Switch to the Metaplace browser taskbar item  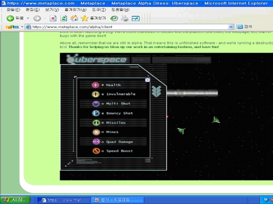tap(64, 200)
